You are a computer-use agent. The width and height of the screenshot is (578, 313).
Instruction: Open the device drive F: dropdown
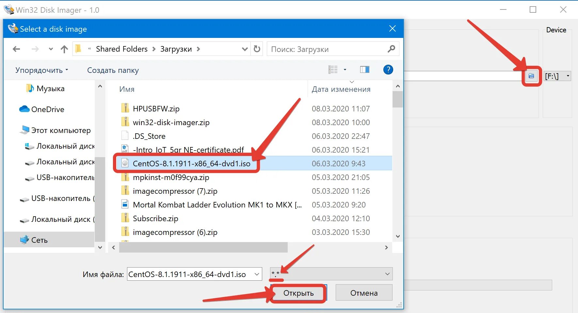click(557, 76)
